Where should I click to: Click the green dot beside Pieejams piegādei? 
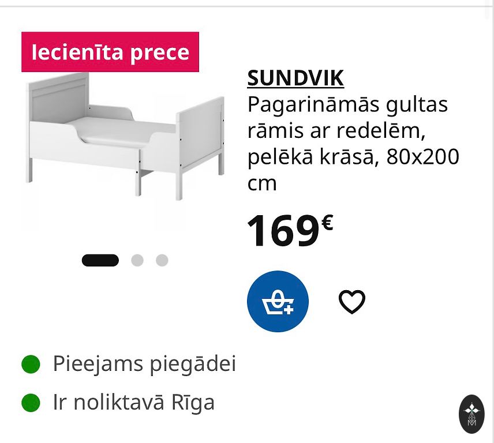31,365
